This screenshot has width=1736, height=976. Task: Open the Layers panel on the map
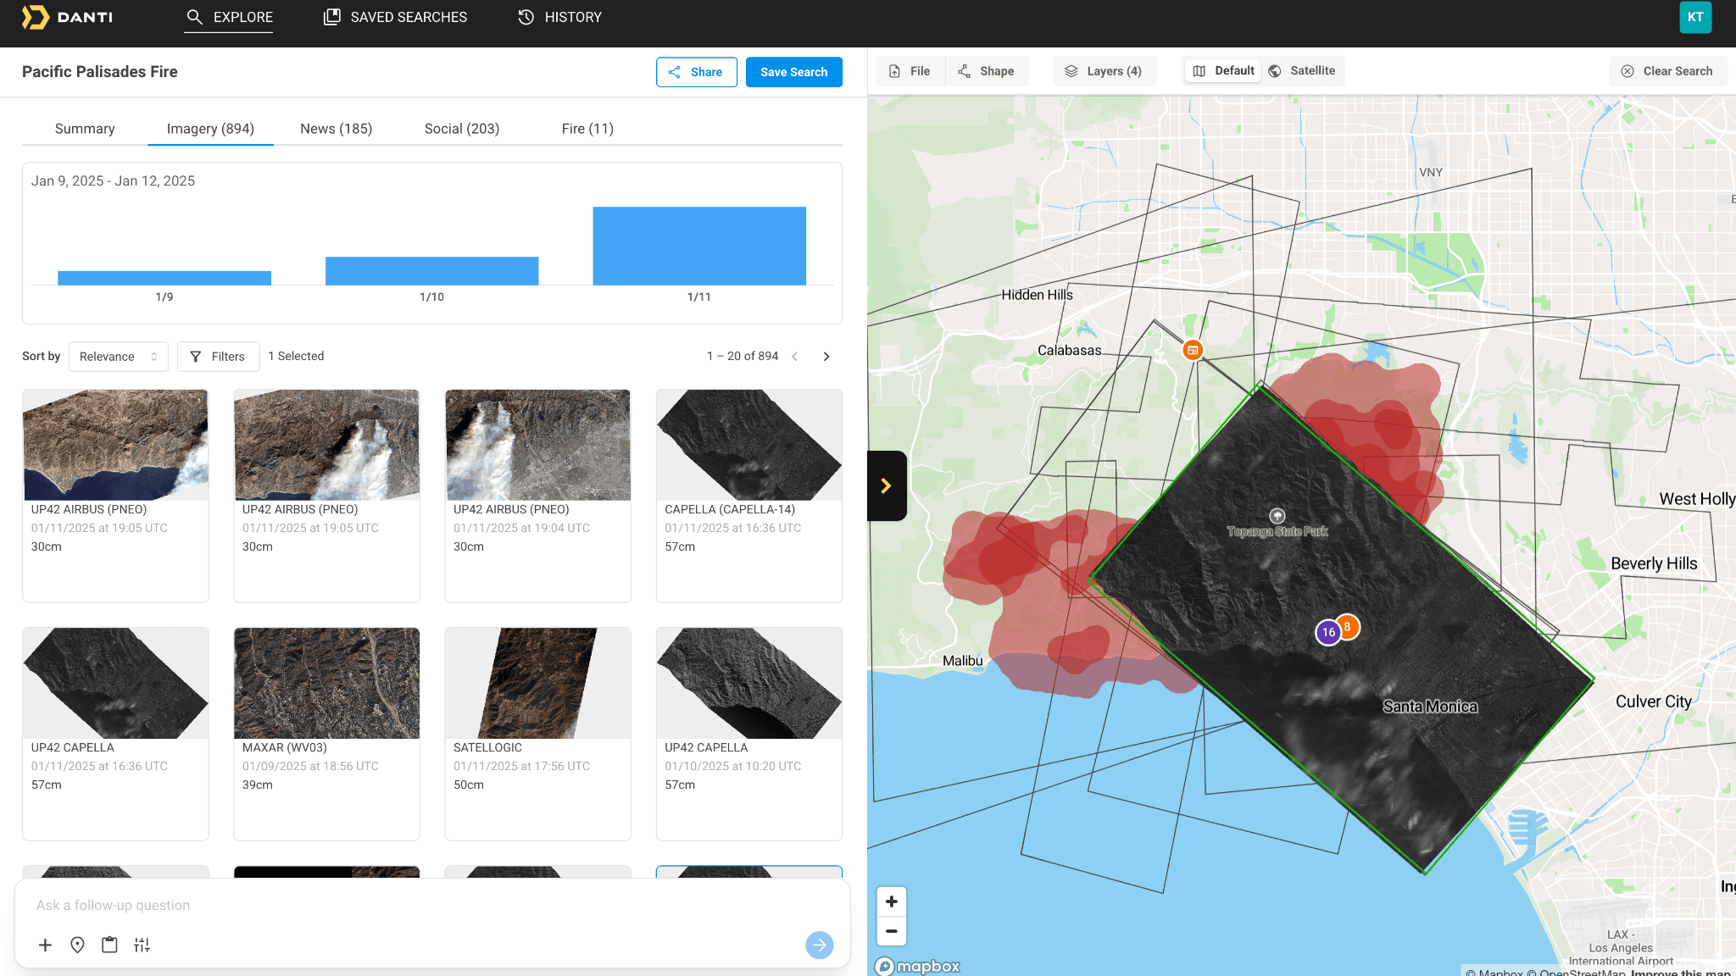[x=1104, y=71]
